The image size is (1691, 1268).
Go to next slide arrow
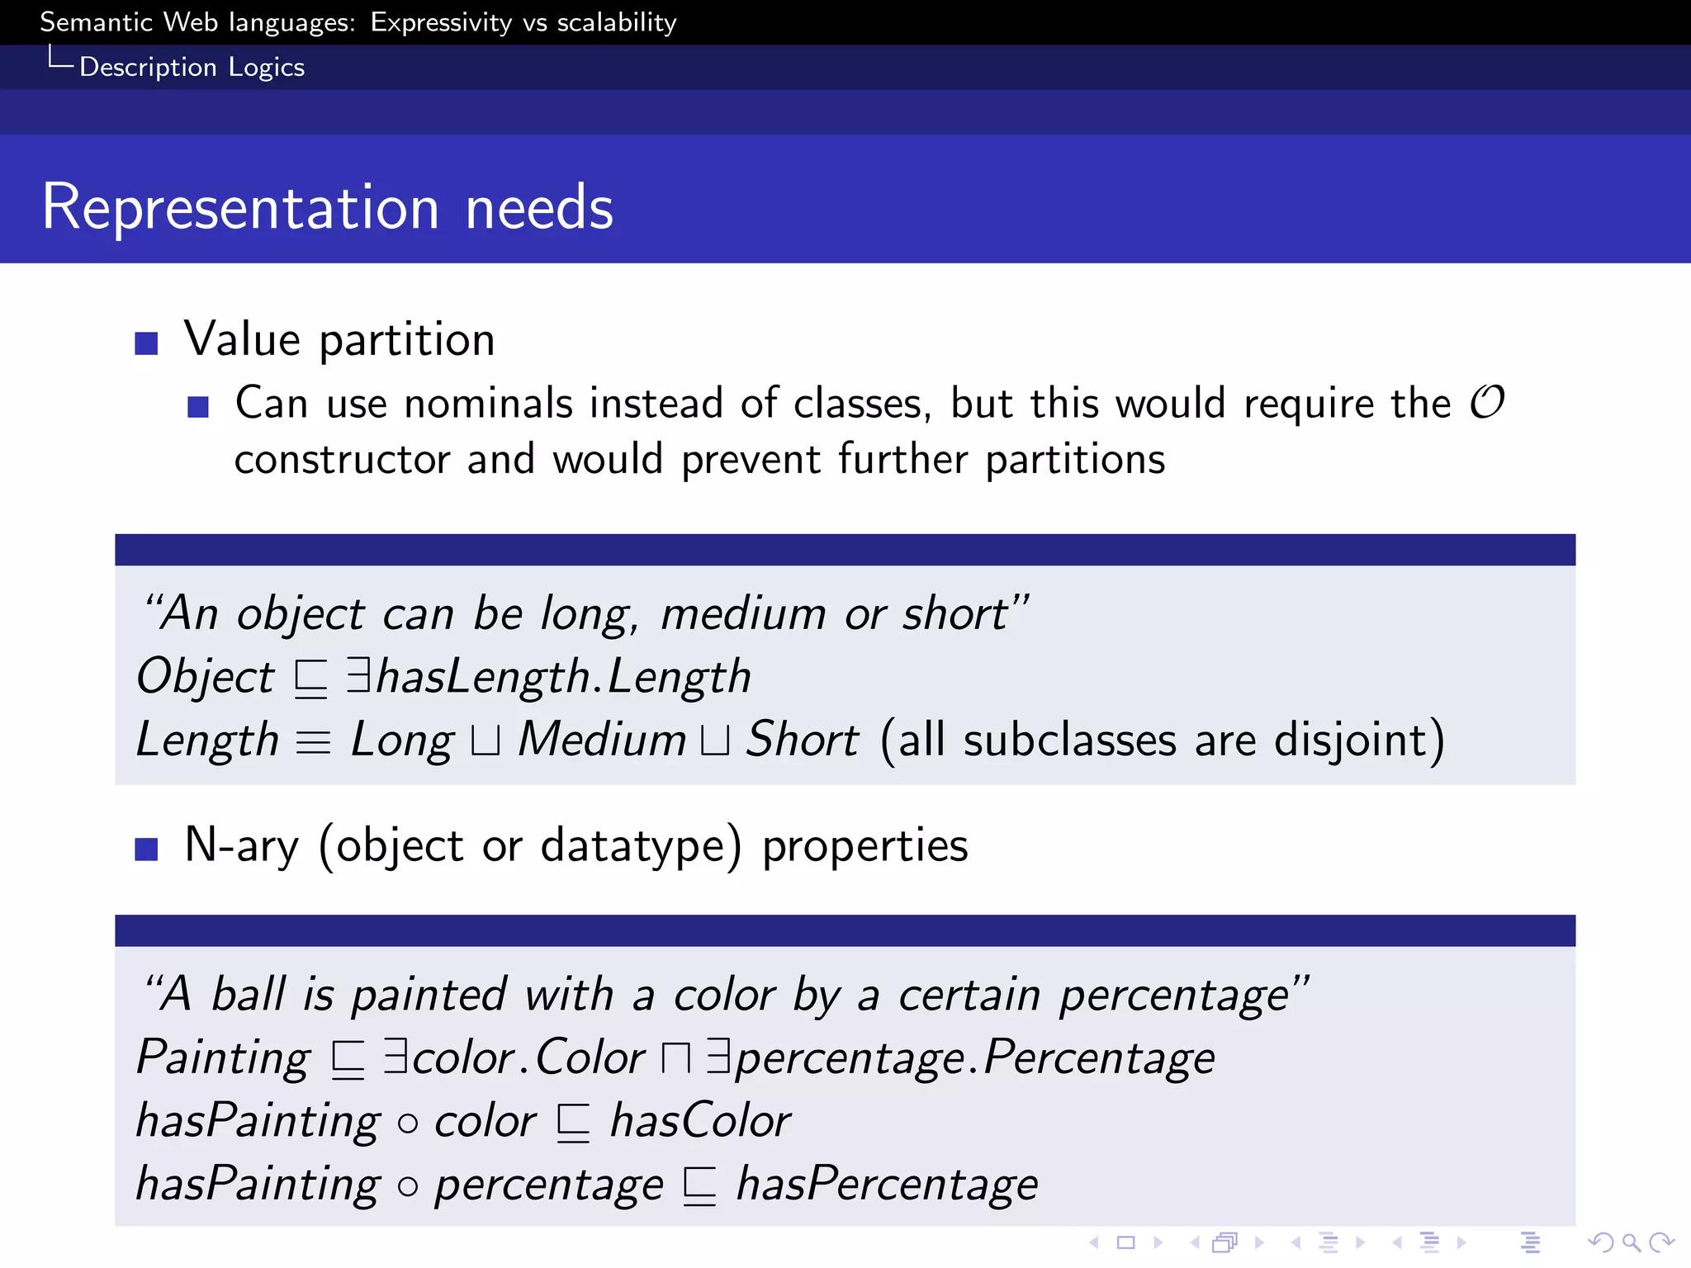click(x=1158, y=1242)
